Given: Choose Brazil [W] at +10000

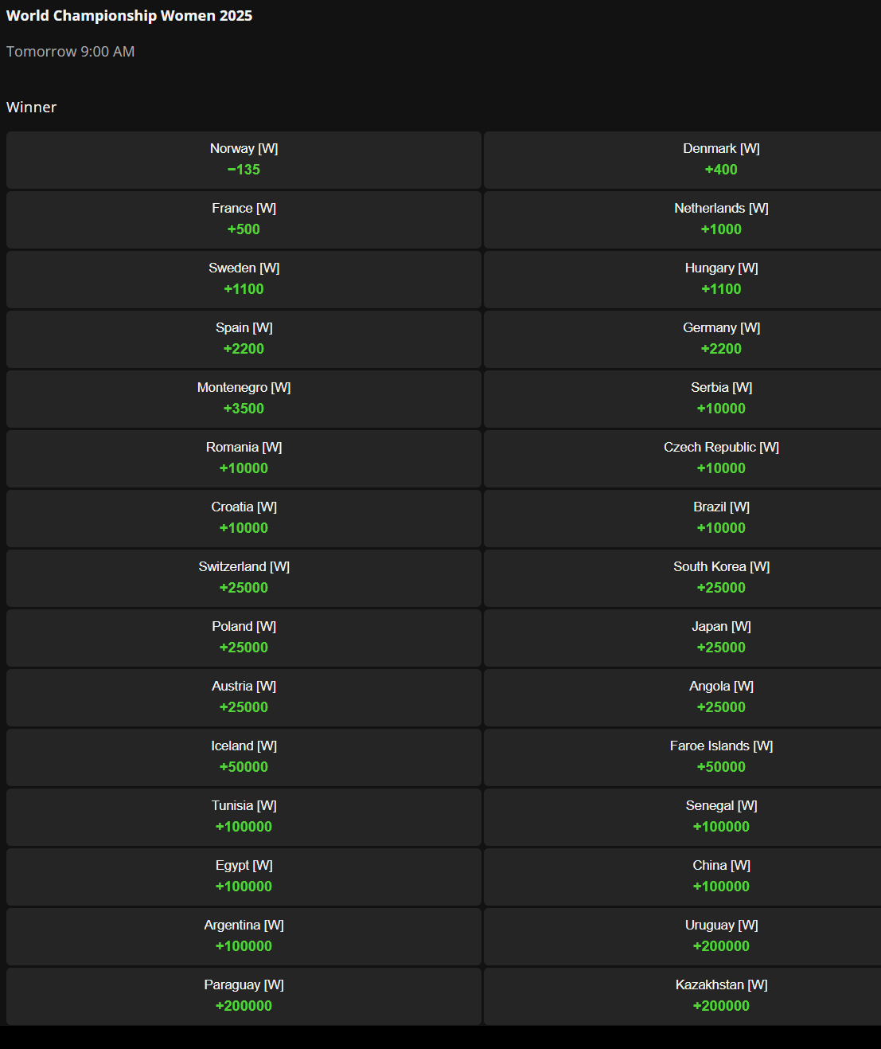Looking at the screenshot, I should coord(721,519).
